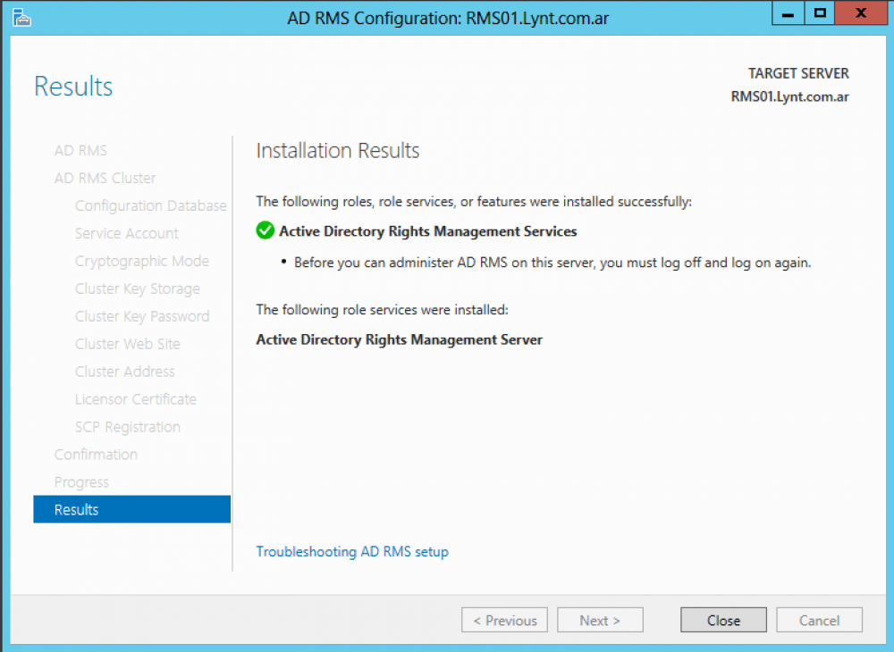The image size is (894, 652).
Task: Select the Cluster Address step
Action: pos(125,372)
